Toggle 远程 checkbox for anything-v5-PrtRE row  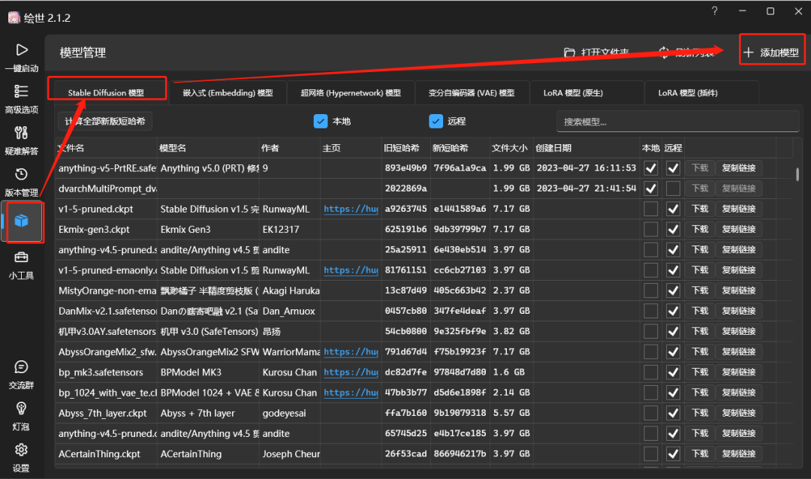pyautogui.click(x=673, y=168)
